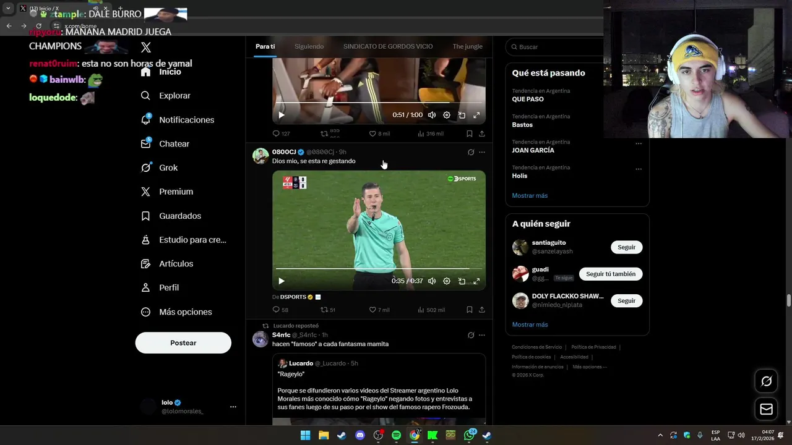Open Grok explain icon on 0800CJ post
Screen dimensions: 792x445
[471, 152]
